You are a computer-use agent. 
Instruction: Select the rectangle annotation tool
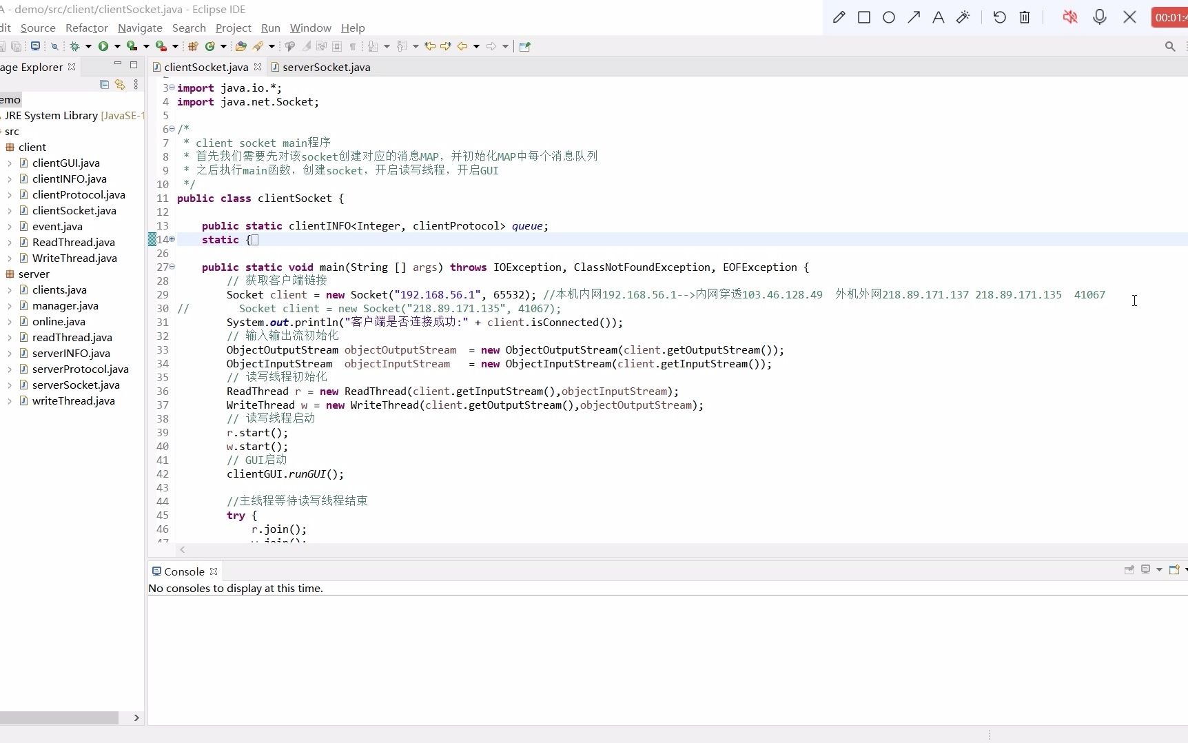(864, 17)
